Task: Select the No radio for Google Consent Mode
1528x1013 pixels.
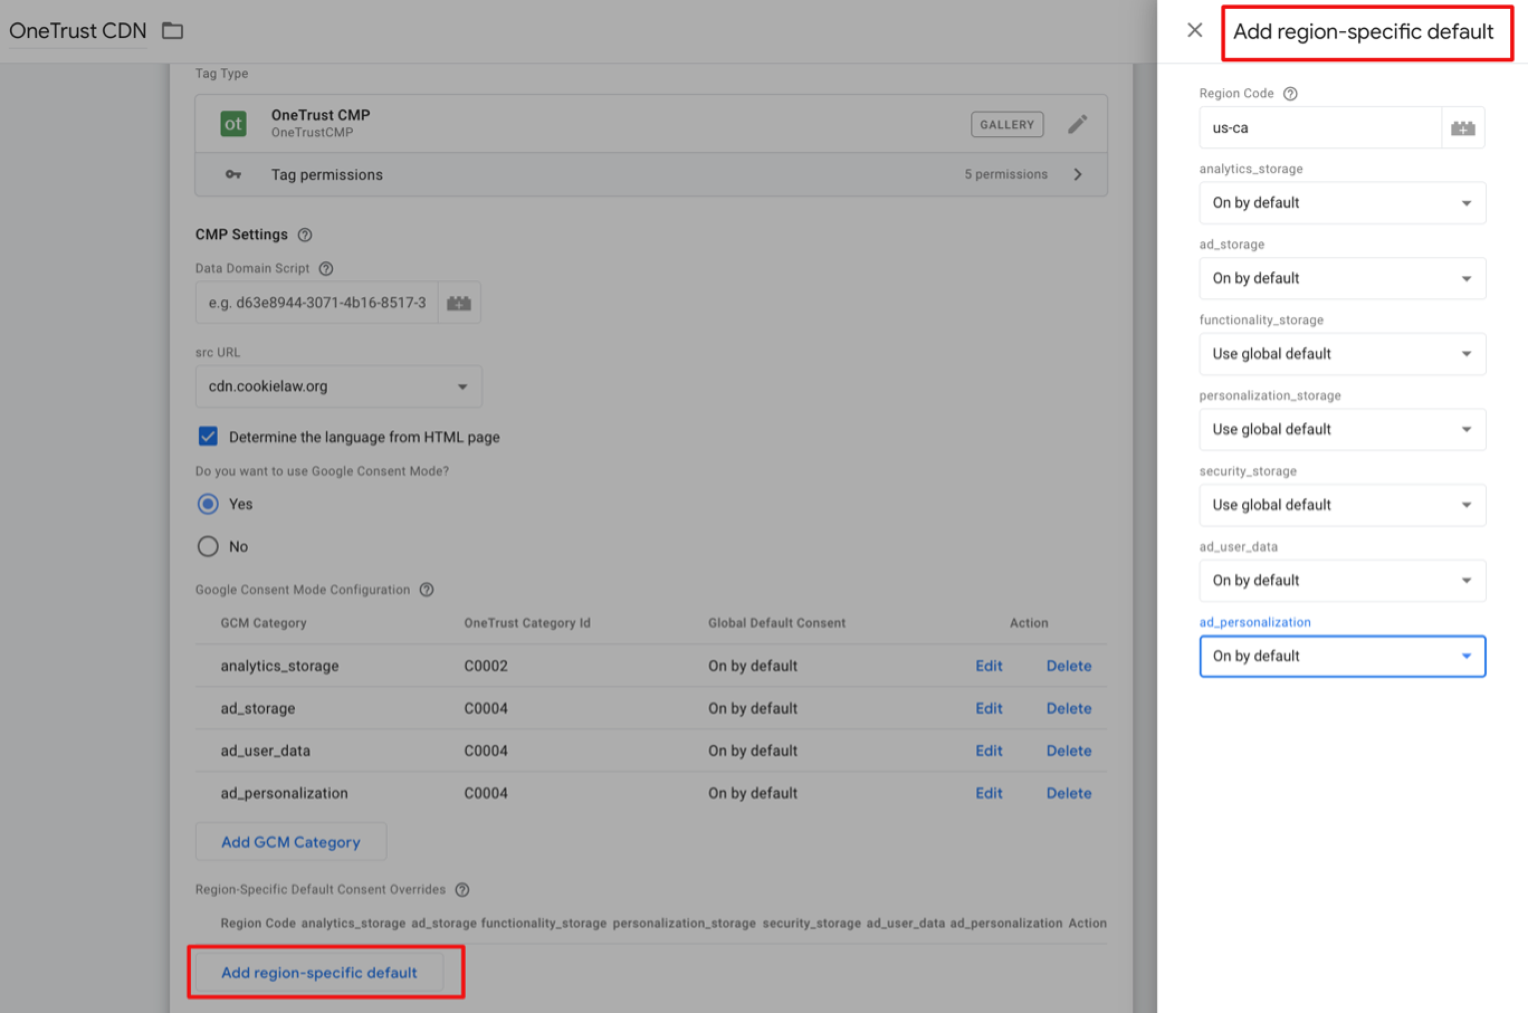Action: (207, 546)
